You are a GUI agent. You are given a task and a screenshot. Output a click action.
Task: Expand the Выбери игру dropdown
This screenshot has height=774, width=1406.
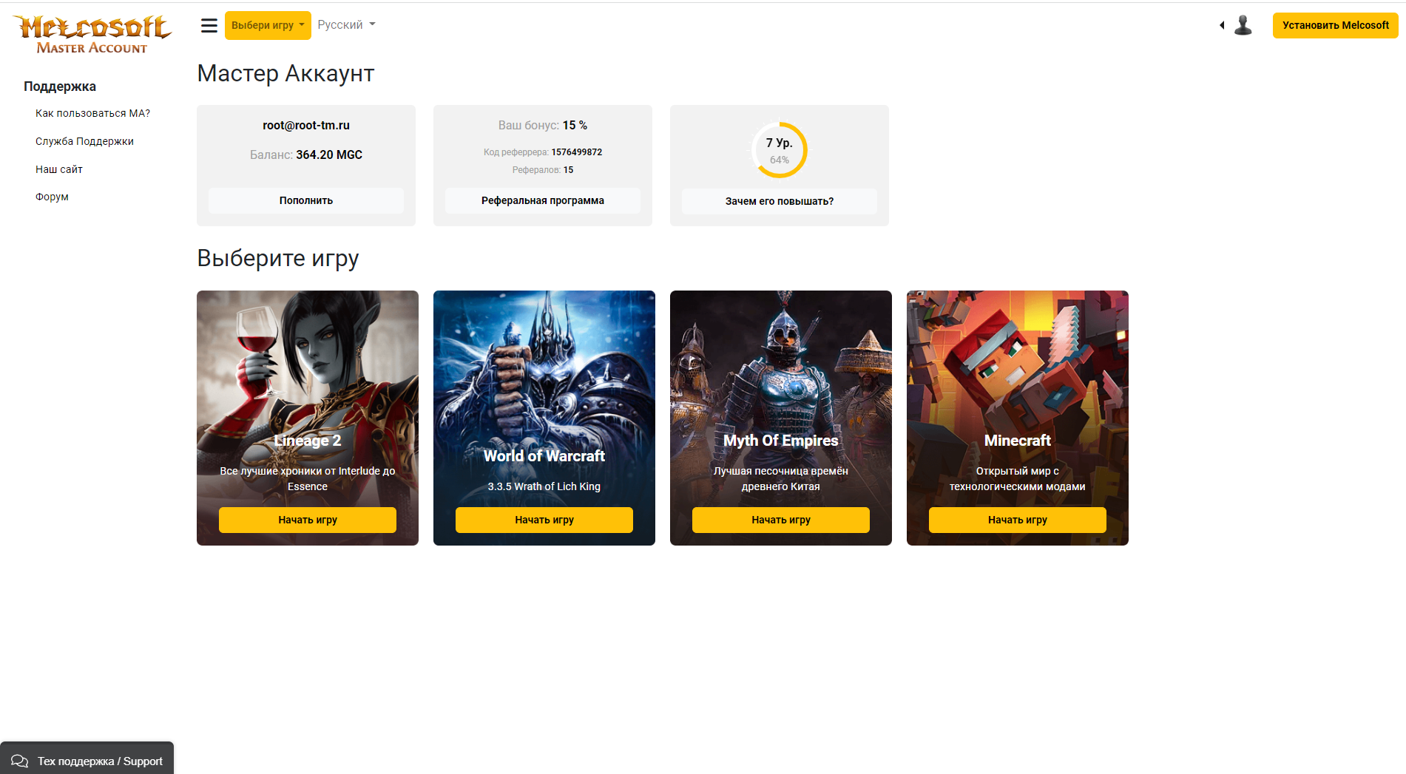click(268, 25)
